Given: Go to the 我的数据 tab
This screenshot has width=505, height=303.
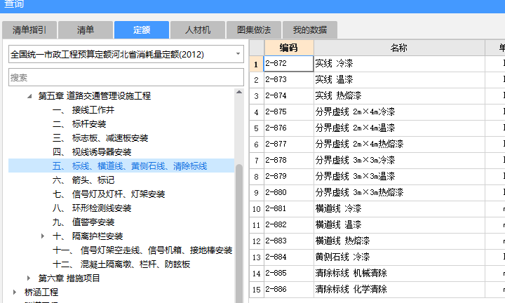Looking at the screenshot, I should pos(310,30).
